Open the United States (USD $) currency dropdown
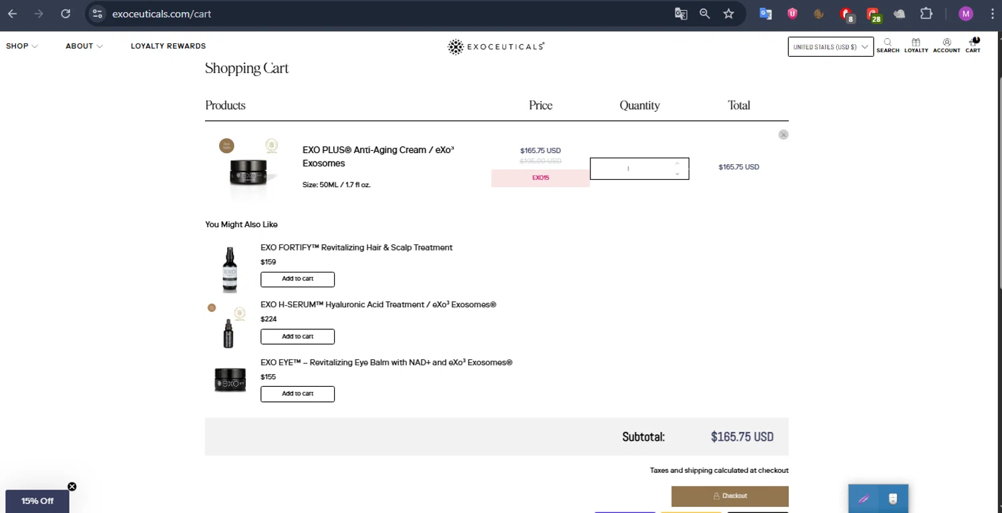1002x513 pixels. click(x=830, y=47)
